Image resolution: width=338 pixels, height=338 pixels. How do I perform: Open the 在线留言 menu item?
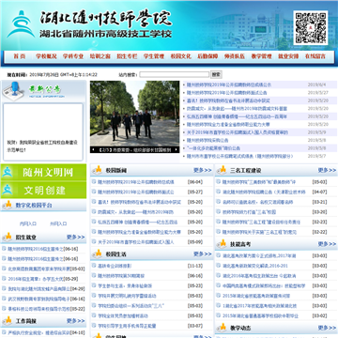315,56
